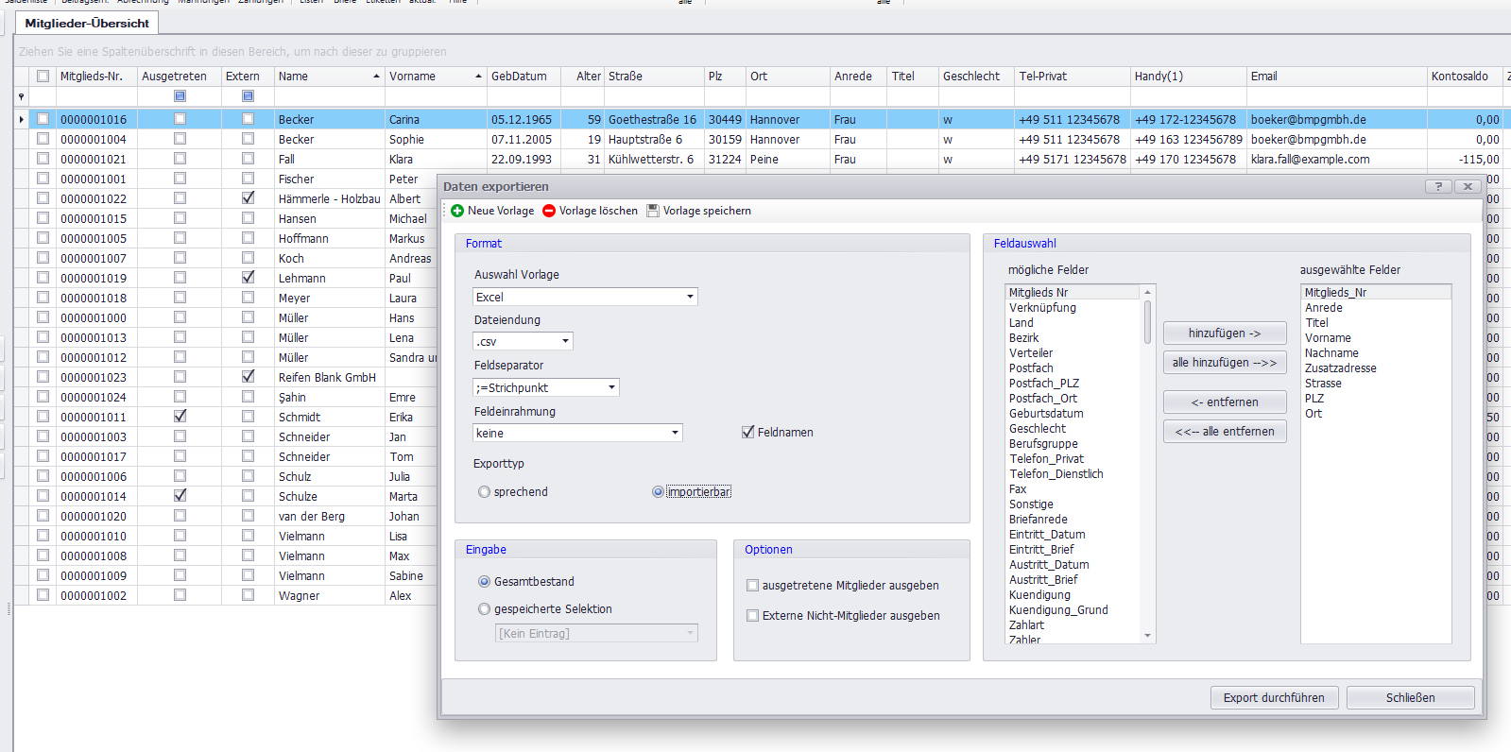Click <<-- alle entfernen button
The width and height of the screenshot is (1511, 752).
coord(1225,431)
